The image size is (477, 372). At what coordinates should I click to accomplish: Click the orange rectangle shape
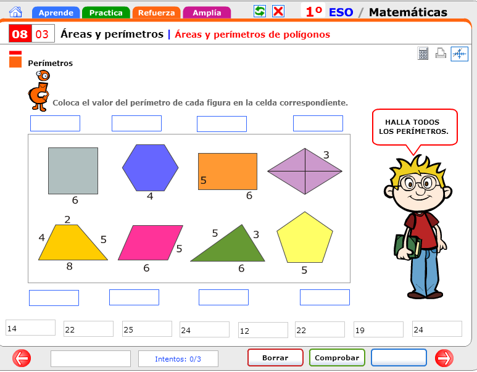227,171
